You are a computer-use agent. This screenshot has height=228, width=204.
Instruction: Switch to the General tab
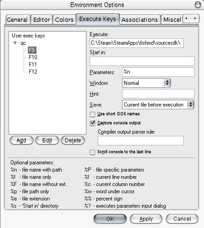tap(17, 19)
